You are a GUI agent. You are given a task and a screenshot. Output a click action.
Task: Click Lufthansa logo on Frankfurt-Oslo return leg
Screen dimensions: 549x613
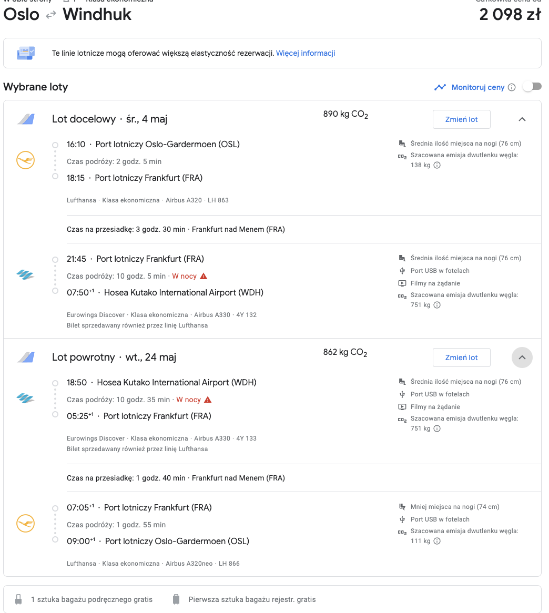(25, 524)
